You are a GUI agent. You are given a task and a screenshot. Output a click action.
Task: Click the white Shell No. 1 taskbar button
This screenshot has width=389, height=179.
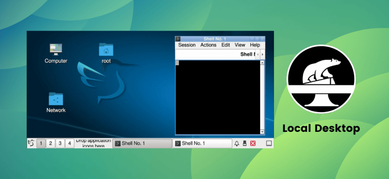202,143
